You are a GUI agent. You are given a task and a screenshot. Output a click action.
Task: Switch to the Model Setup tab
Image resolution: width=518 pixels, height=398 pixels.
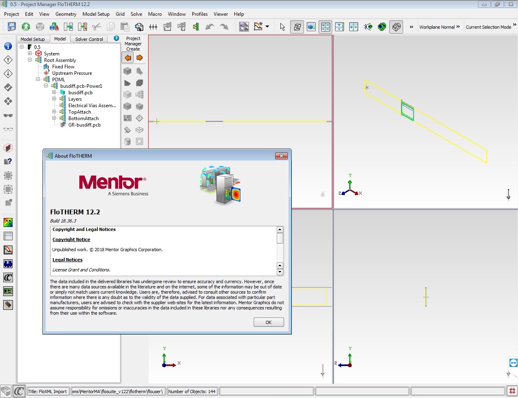(x=33, y=39)
